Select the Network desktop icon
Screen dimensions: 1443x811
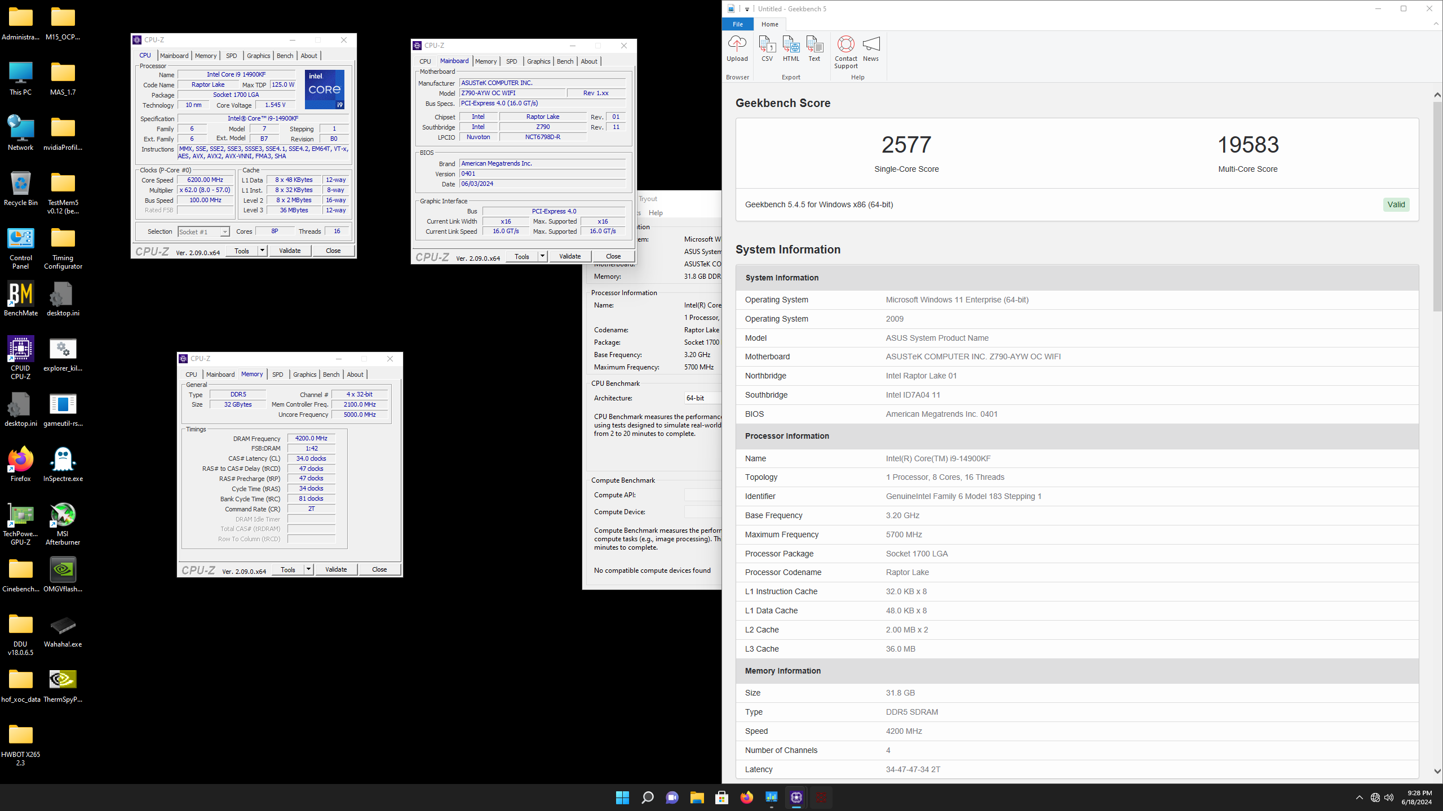21,133
